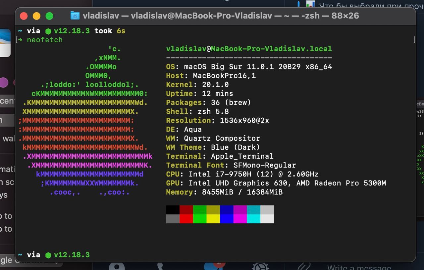Screen dimensions: 424x270
Task: Click 'vladislav@MacBook-Pro-Vladislav.local' header line
Action: click(x=249, y=49)
